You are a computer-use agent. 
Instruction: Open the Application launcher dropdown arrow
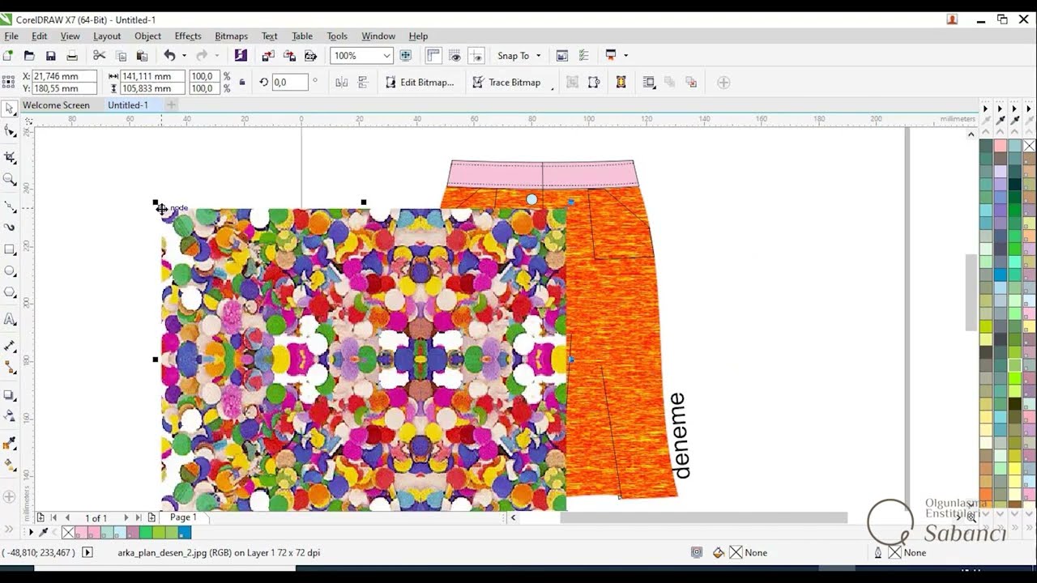[625, 56]
